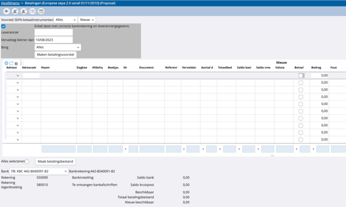This screenshot has width=346, height=207.
Task: Click the Hoofdmenu breadcrumb link
Action: 10,3
